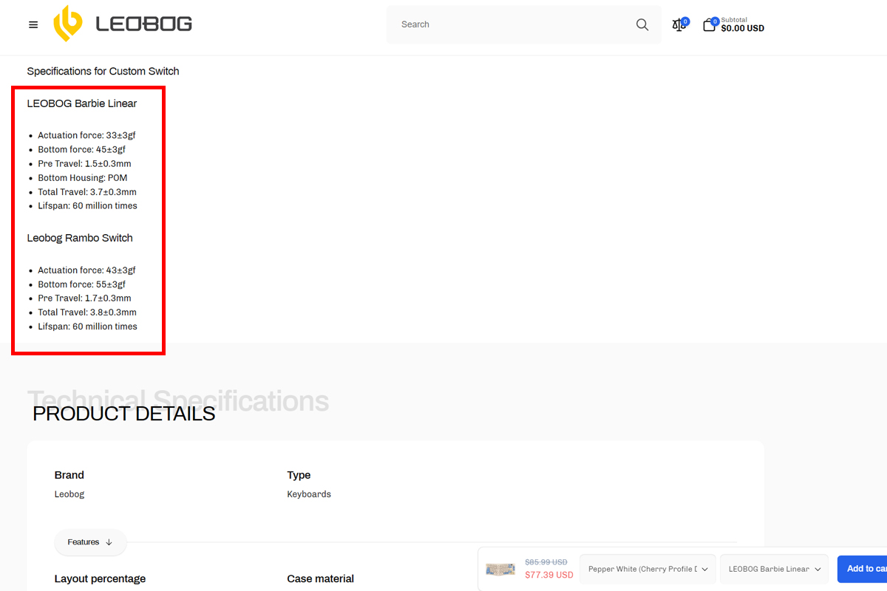Click the Layout percentage label
This screenshot has width=887, height=591.
[100, 578]
